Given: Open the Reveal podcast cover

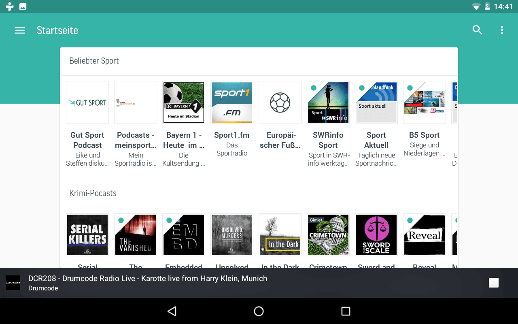Looking at the screenshot, I should 425,235.
